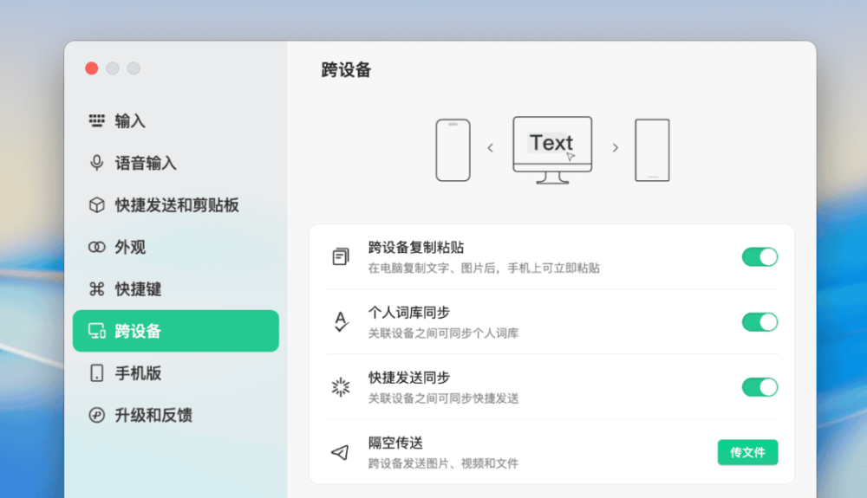Select the 跨设备 sidebar item
Image resolution: width=867 pixels, height=498 pixels.
click(176, 331)
